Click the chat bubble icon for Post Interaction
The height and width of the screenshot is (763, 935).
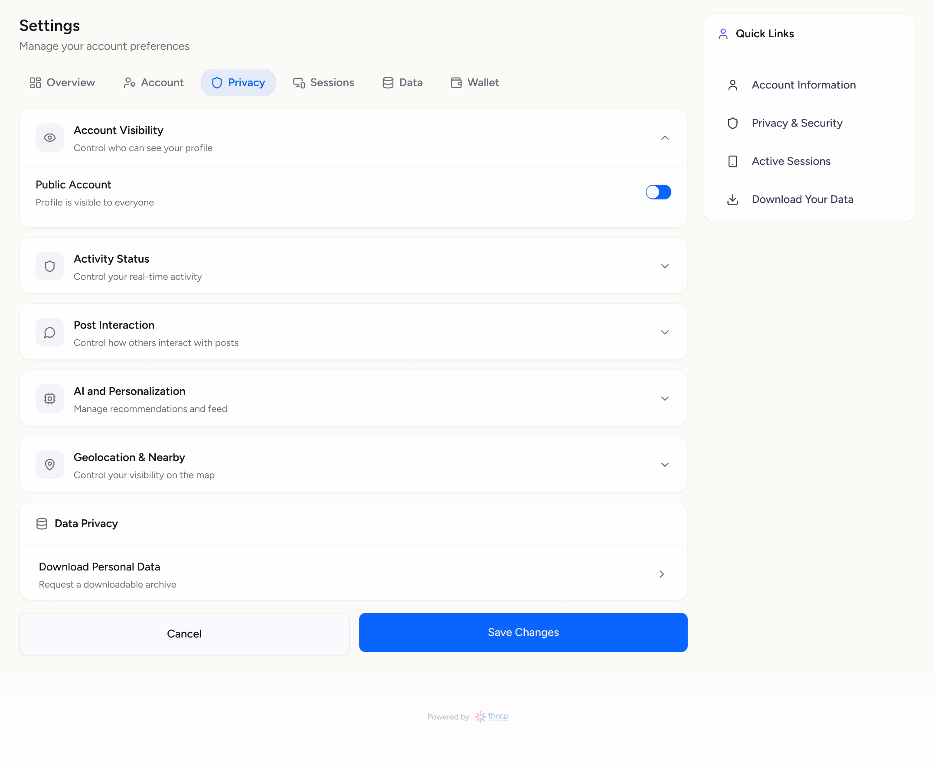tap(50, 333)
